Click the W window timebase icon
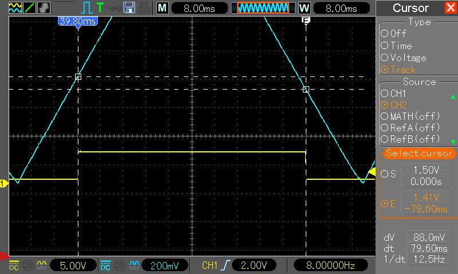Screen dimensions: 458x274 [304, 8]
